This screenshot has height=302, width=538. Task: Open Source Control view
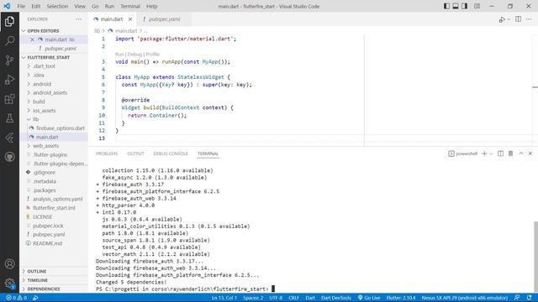[9, 60]
